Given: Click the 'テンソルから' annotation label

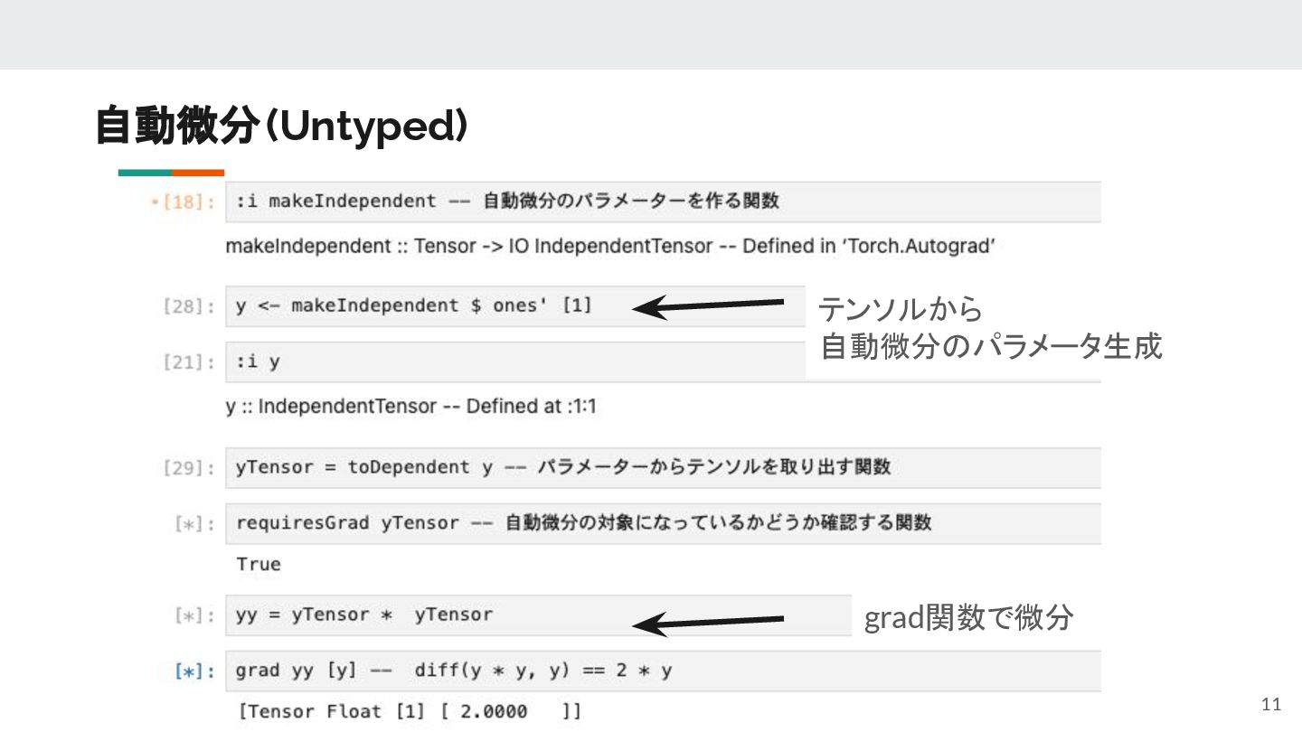Looking at the screenshot, I should (x=901, y=310).
